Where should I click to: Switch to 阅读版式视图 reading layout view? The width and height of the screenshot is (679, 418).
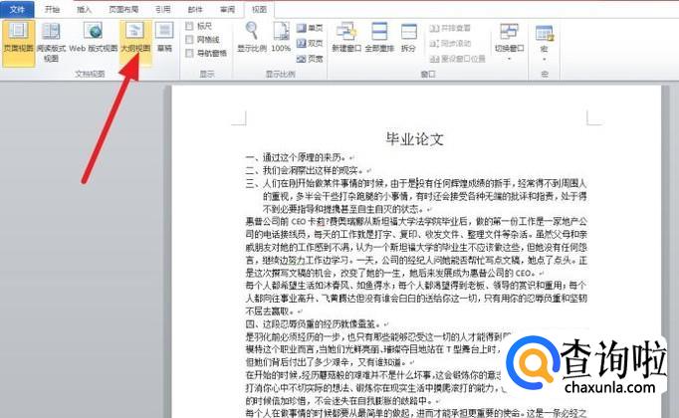51,43
